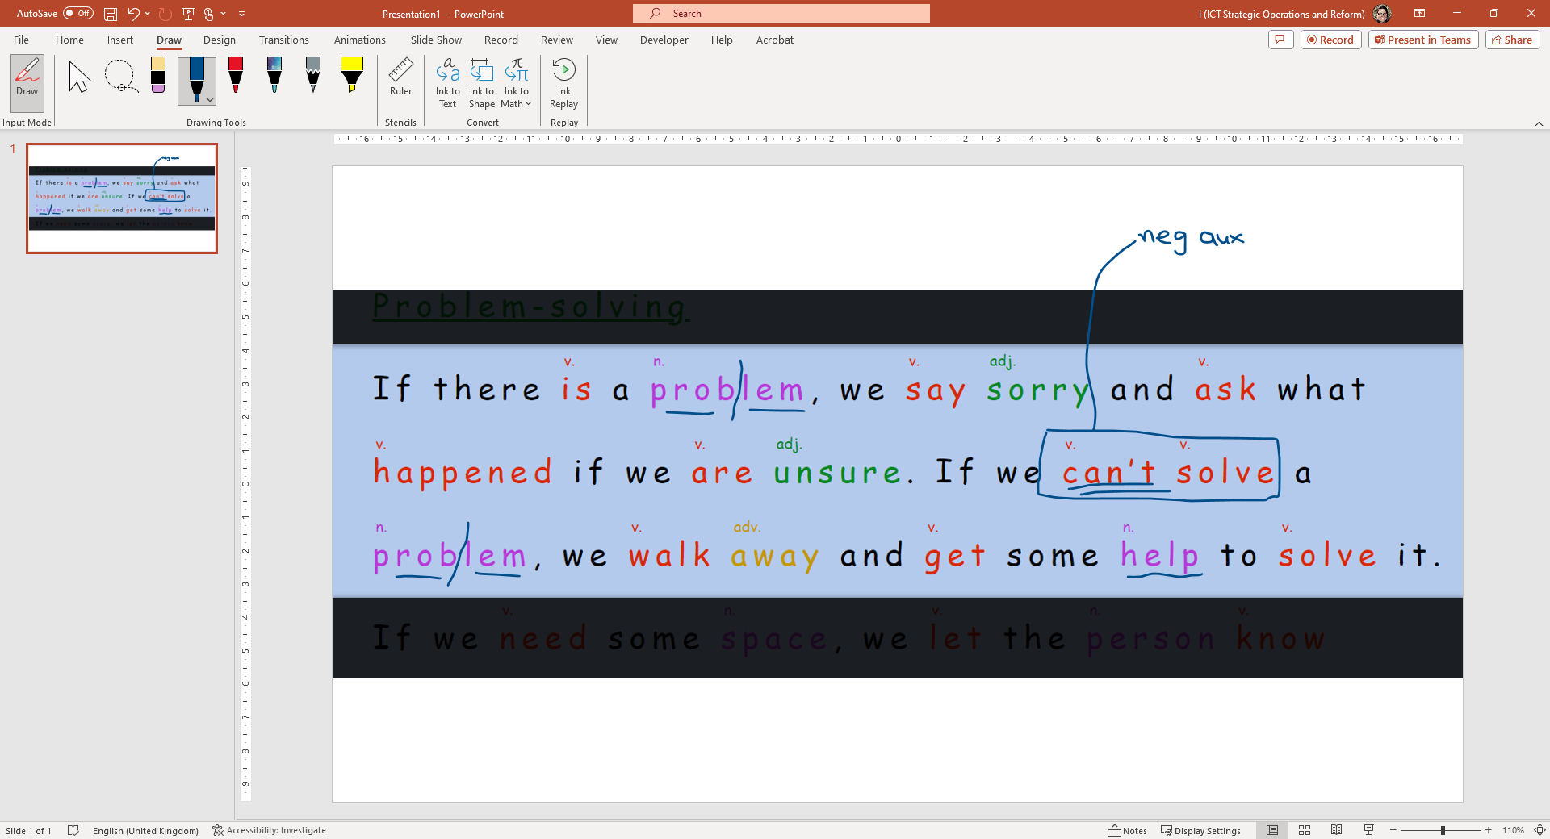The width and height of the screenshot is (1550, 839).
Task: Open the Review tab
Action: coord(557,40)
